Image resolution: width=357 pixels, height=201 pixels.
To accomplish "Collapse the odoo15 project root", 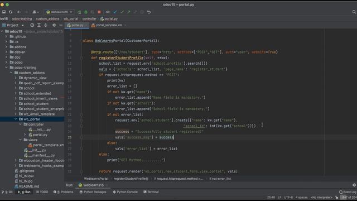I will point(2,31).
